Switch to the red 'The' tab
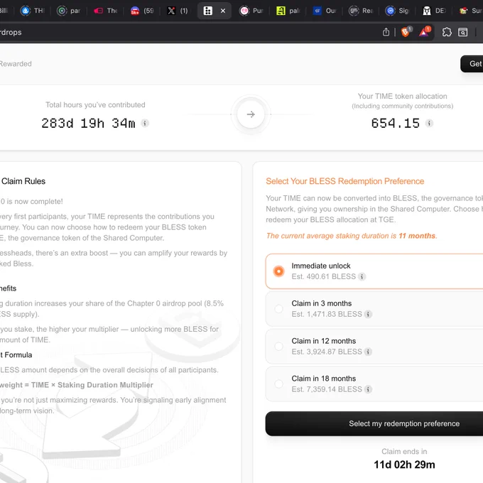Screen dimensions: 483x483 coord(106,11)
